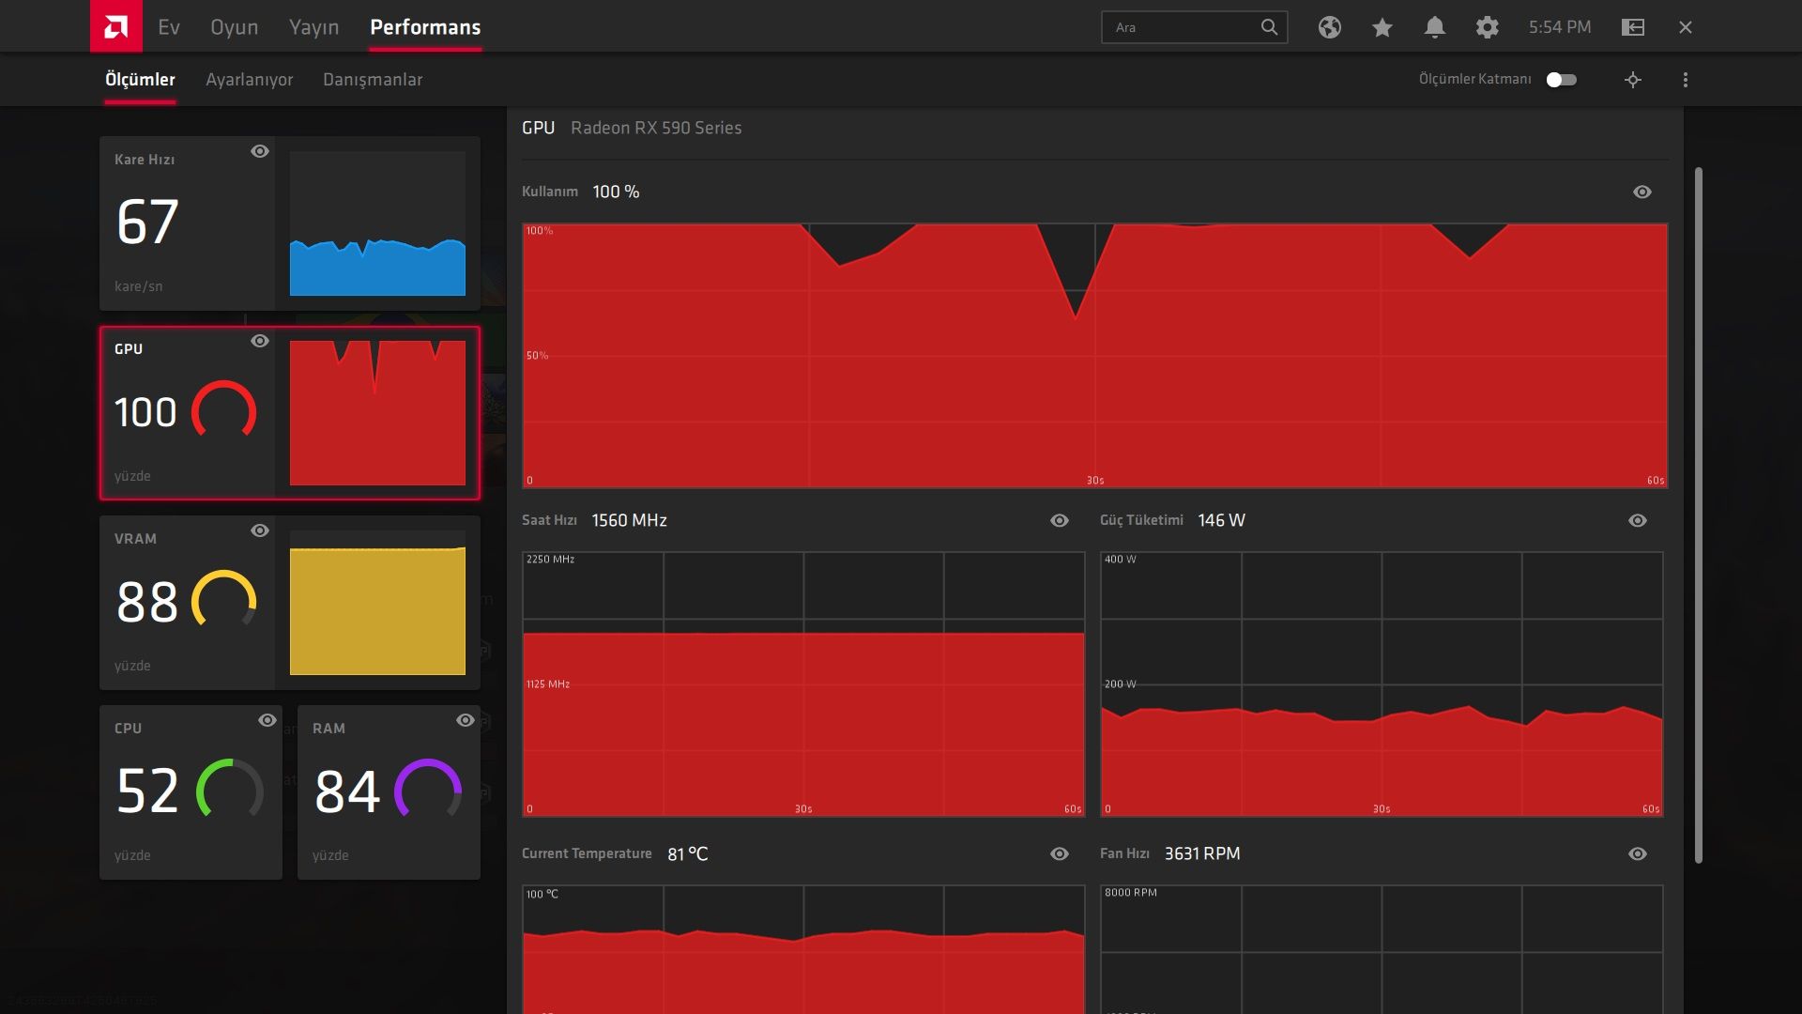Open the web browser globe icon
The height and width of the screenshot is (1014, 1802).
1329,27
